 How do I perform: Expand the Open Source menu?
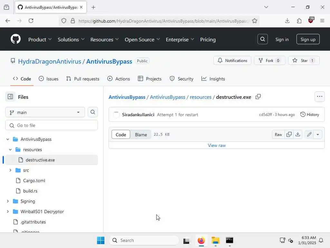(142, 39)
